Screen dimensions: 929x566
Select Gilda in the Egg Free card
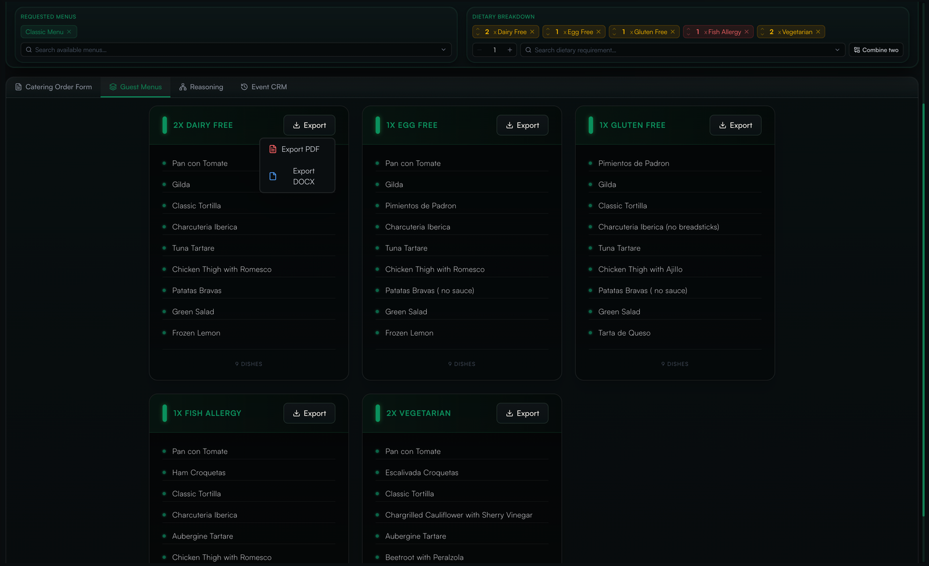point(394,185)
